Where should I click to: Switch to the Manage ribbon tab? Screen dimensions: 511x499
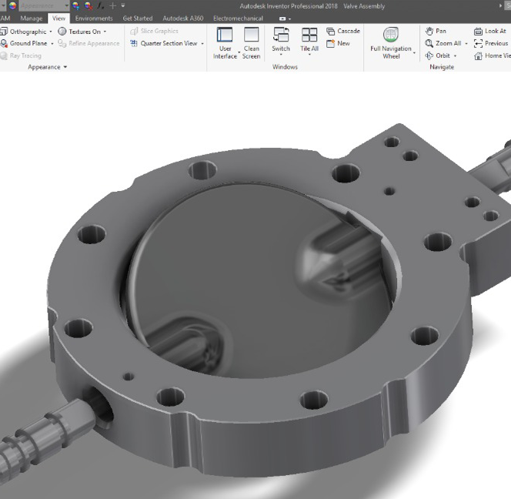tap(32, 18)
